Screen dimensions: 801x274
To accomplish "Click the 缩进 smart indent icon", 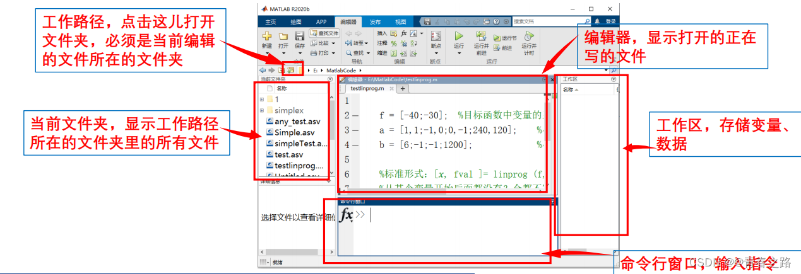I will [394, 53].
